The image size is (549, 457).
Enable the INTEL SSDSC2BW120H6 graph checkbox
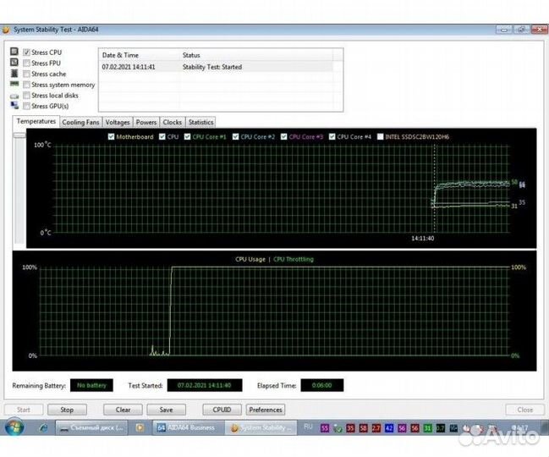click(x=381, y=136)
